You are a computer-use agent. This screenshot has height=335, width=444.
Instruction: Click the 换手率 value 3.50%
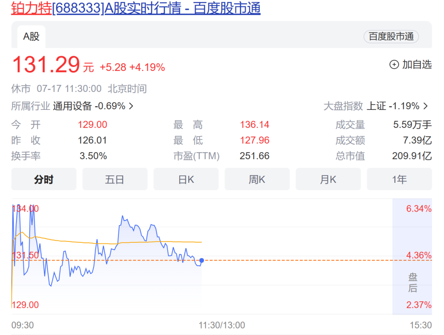pos(93,156)
